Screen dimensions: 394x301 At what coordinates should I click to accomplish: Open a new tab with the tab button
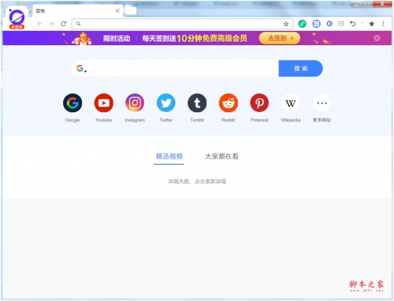click(130, 10)
